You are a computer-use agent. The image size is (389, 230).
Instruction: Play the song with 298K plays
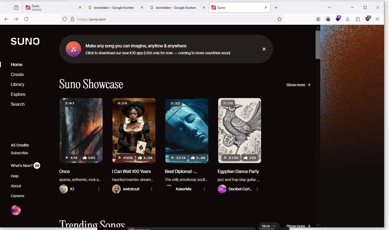click(x=126, y=158)
